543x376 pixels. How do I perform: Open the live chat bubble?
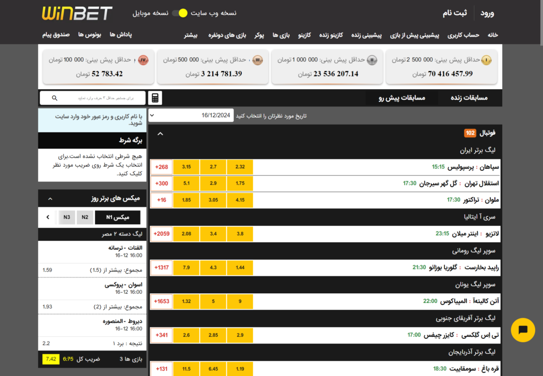tap(522, 330)
